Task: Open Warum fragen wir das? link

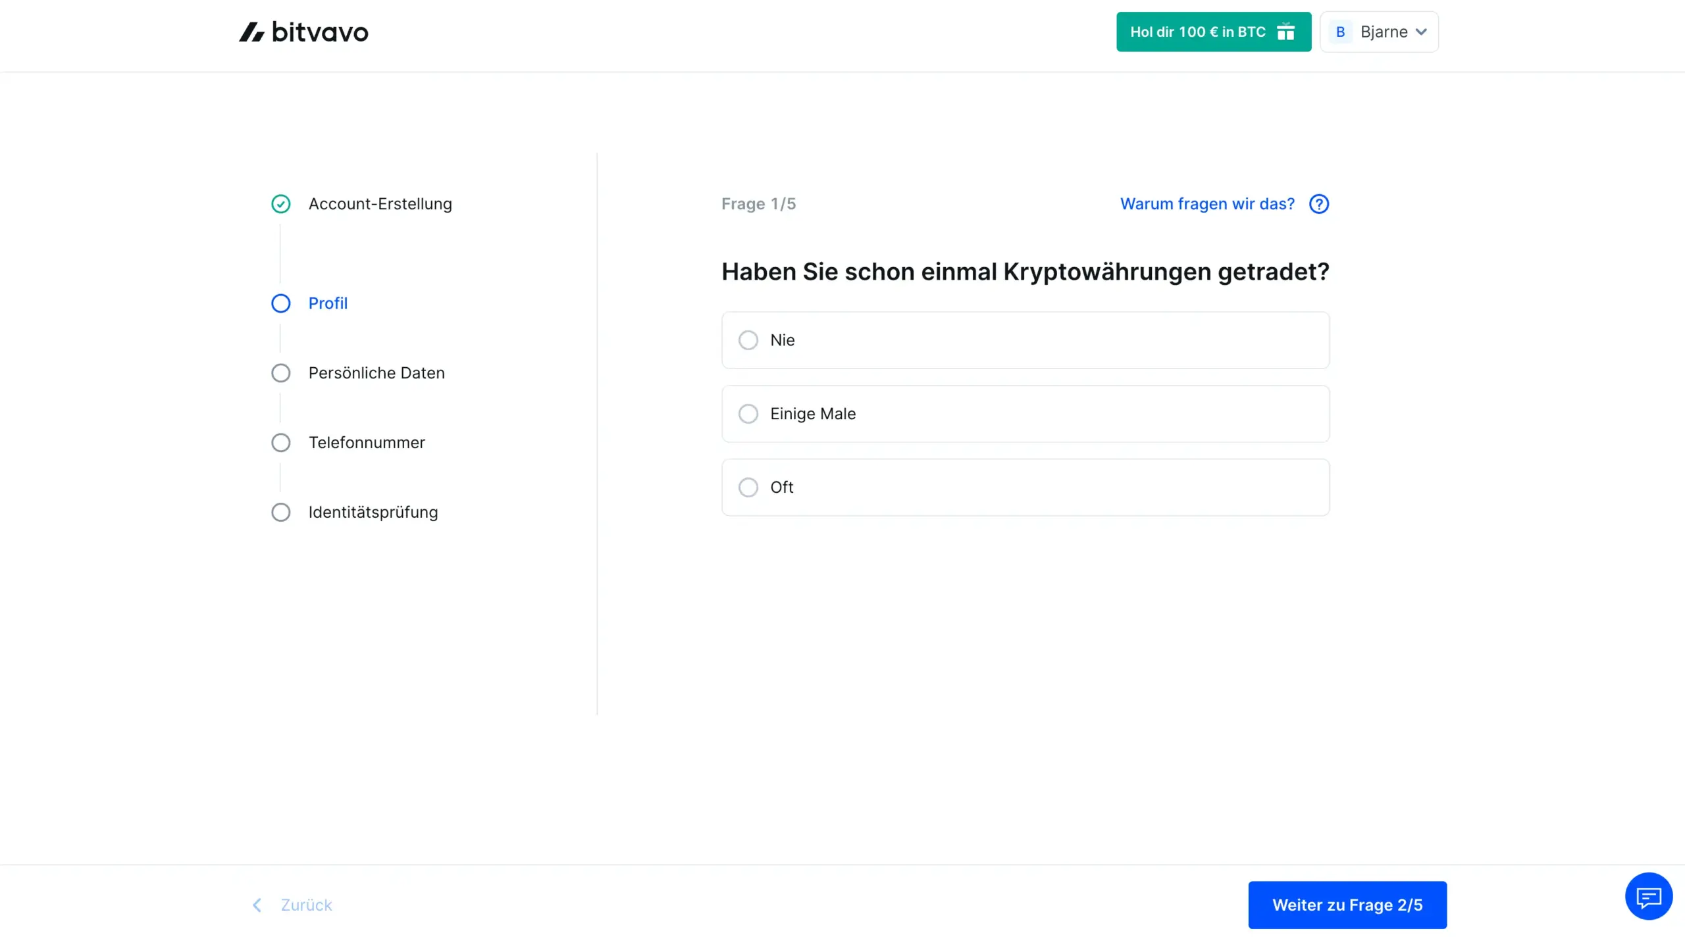Action: (1207, 204)
